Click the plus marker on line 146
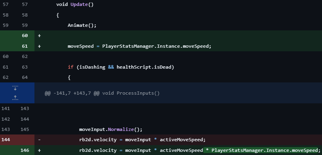Viewport: 322px width, 155px height. coord(40,150)
